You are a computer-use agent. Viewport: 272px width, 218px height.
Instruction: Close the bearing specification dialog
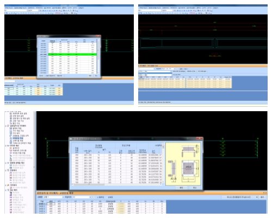point(200,138)
